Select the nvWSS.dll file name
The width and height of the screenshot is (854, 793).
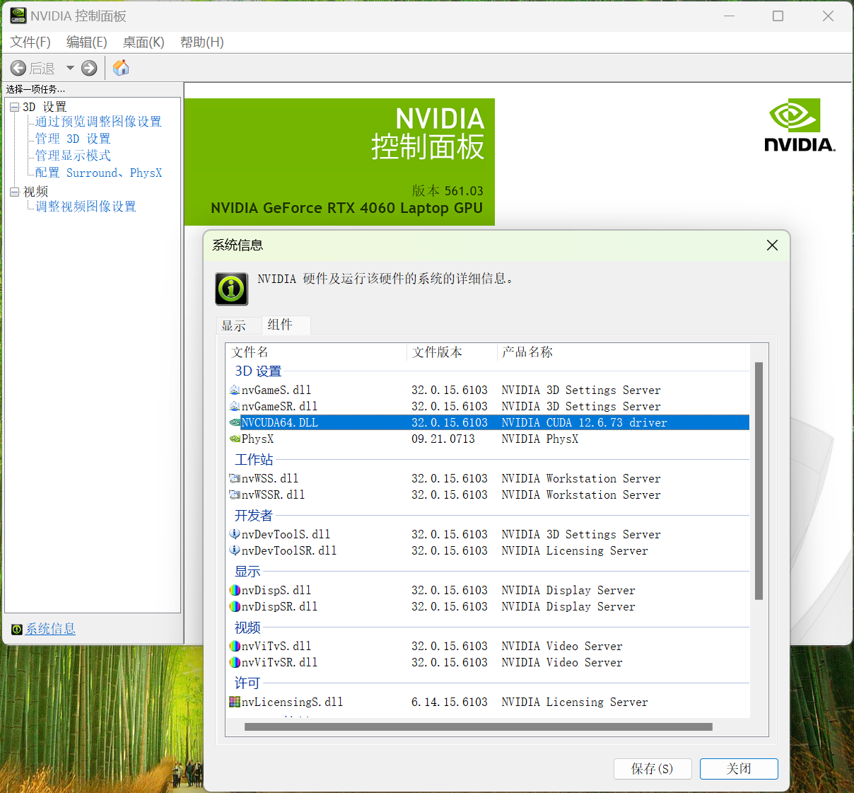click(270, 478)
